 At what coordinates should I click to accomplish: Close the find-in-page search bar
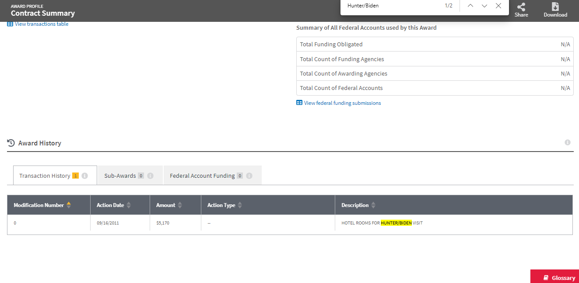[498, 6]
